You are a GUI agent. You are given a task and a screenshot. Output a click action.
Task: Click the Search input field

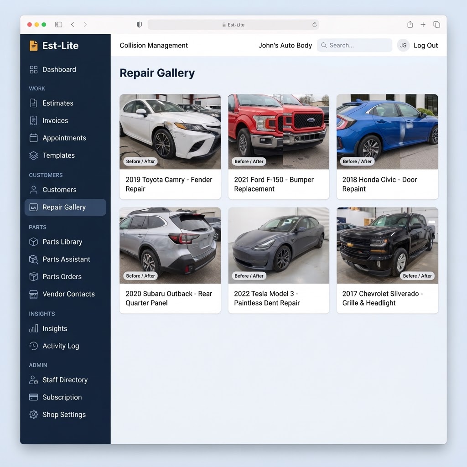point(354,45)
